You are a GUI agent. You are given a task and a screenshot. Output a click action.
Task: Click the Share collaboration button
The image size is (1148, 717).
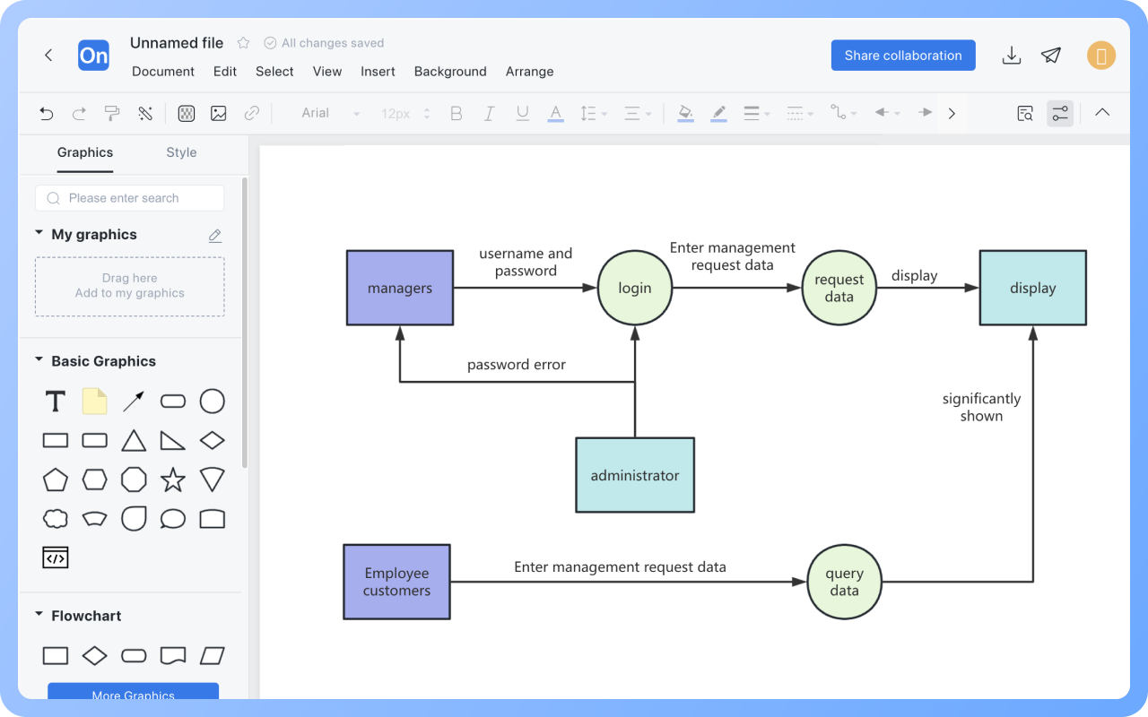point(902,55)
